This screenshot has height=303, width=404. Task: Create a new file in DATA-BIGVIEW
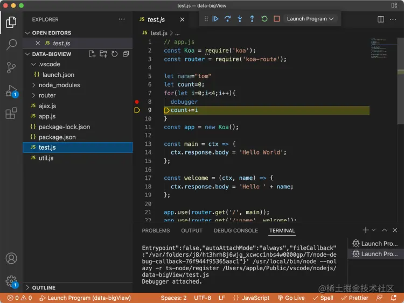pyautogui.click(x=92, y=54)
